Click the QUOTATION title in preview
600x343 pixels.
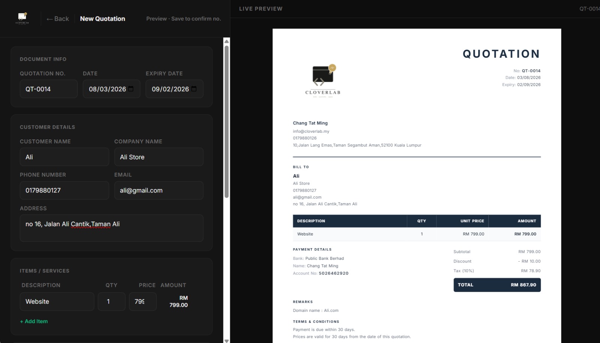tap(501, 54)
